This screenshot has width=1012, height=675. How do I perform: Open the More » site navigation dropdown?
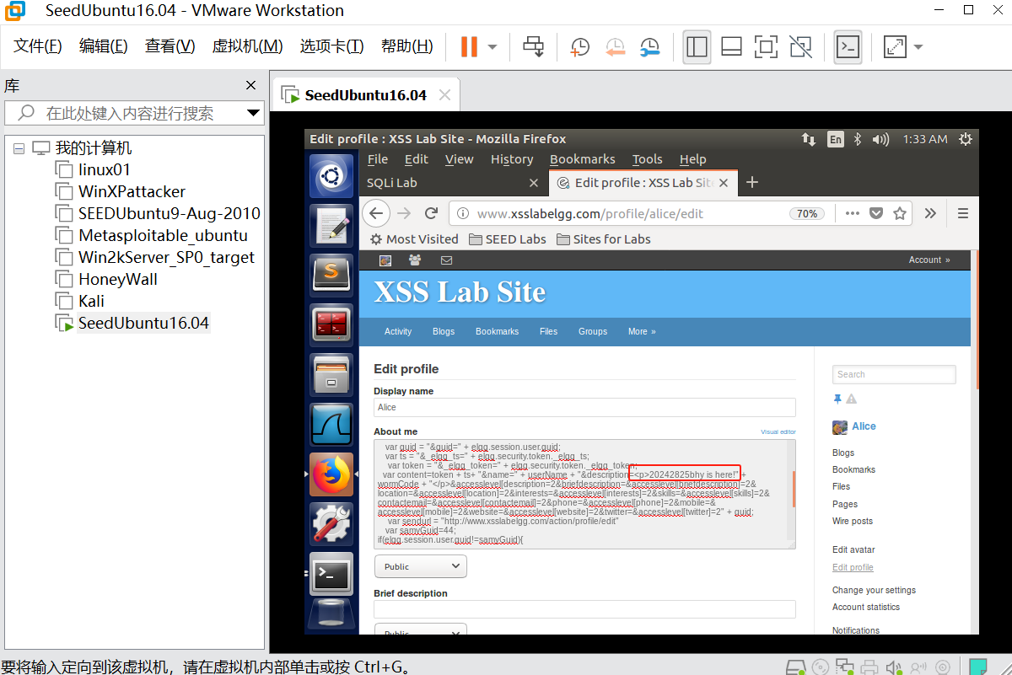tap(642, 331)
